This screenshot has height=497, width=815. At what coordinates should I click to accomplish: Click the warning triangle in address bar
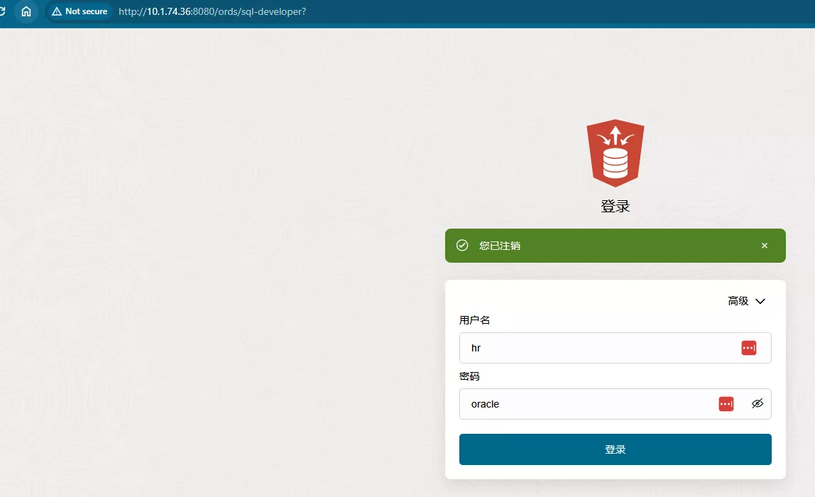click(x=57, y=11)
